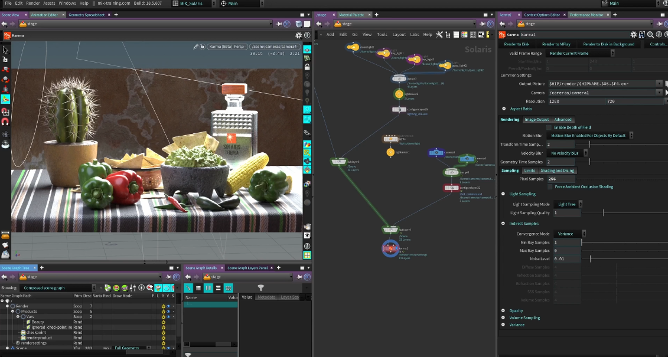This screenshot has height=357, width=668.
Task: Click the Render to Disk button
Action: pyautogui.click(x=517, y=44)
